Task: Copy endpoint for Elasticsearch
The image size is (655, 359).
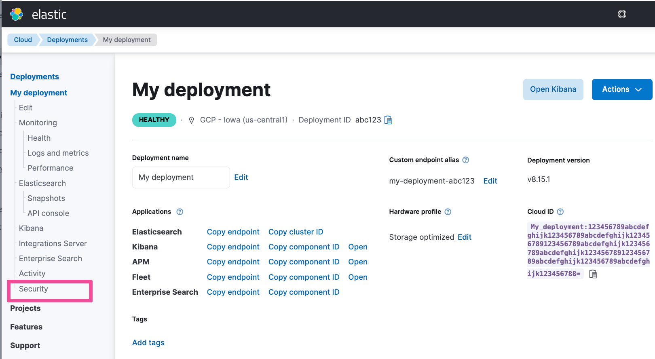Action: pyautogui.click(x=233, y=232)
